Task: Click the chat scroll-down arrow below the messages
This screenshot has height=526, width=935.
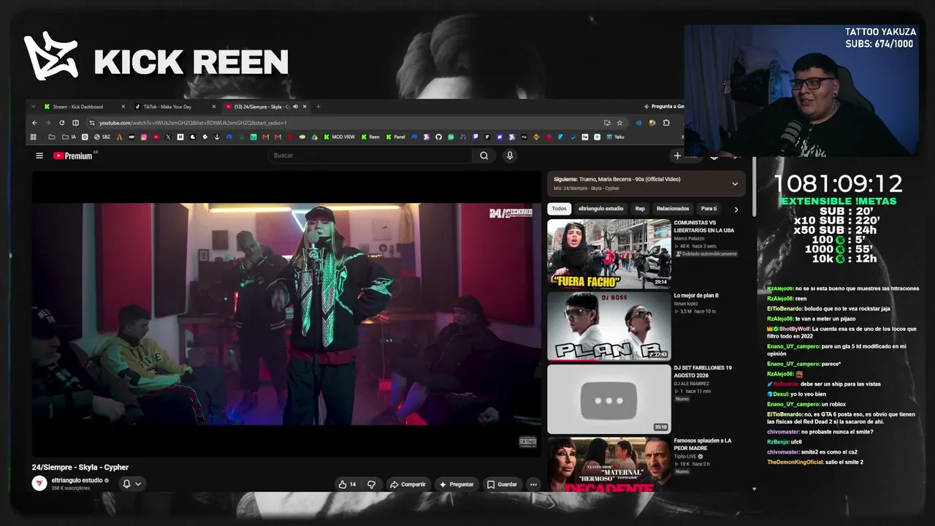Action: [755, 489]
